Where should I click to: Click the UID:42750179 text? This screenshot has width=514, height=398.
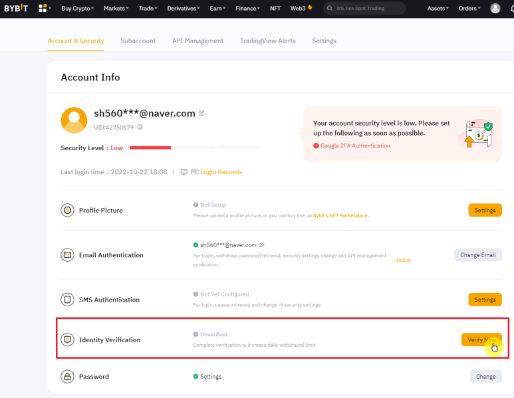(114, 128)
